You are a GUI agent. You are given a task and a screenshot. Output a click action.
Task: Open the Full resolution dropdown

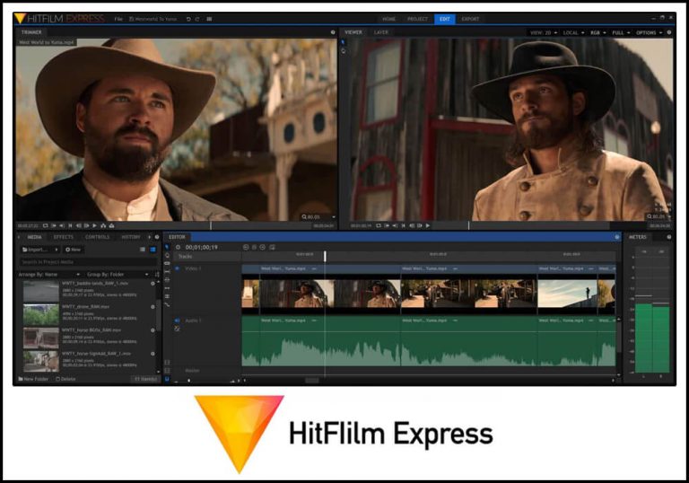[x=621, y=32]
